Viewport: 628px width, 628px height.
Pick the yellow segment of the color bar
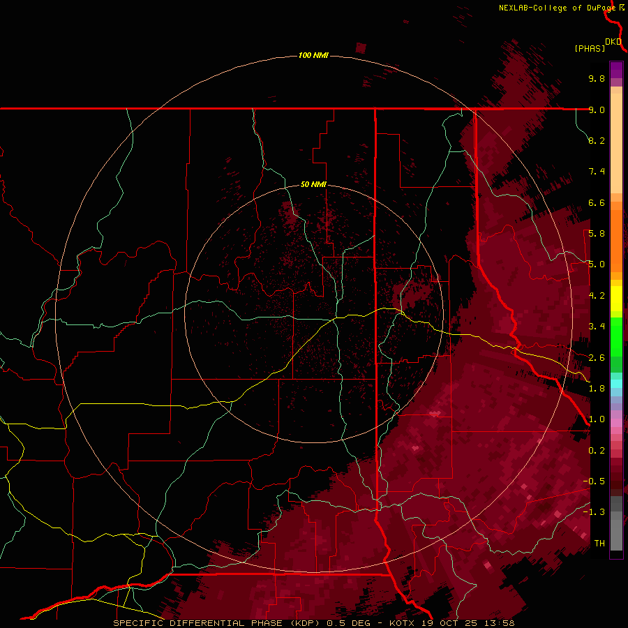616,299
